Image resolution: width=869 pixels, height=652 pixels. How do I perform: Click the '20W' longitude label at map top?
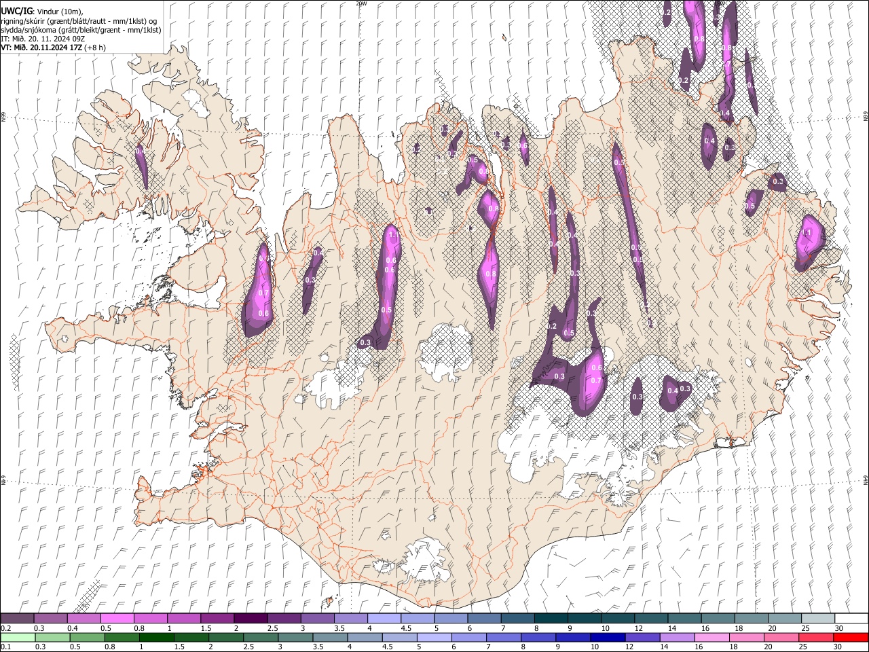point(361,3)
